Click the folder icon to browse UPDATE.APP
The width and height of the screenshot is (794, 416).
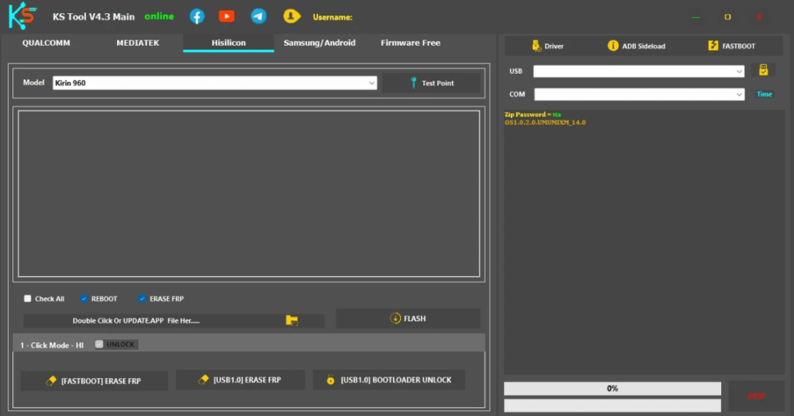[x=292, y=321]
